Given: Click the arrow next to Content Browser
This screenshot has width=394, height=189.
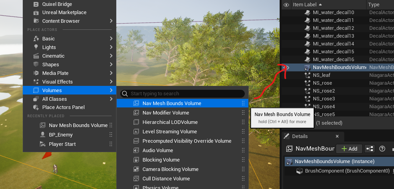Looking at the screenshot, I should coord(111,21).
